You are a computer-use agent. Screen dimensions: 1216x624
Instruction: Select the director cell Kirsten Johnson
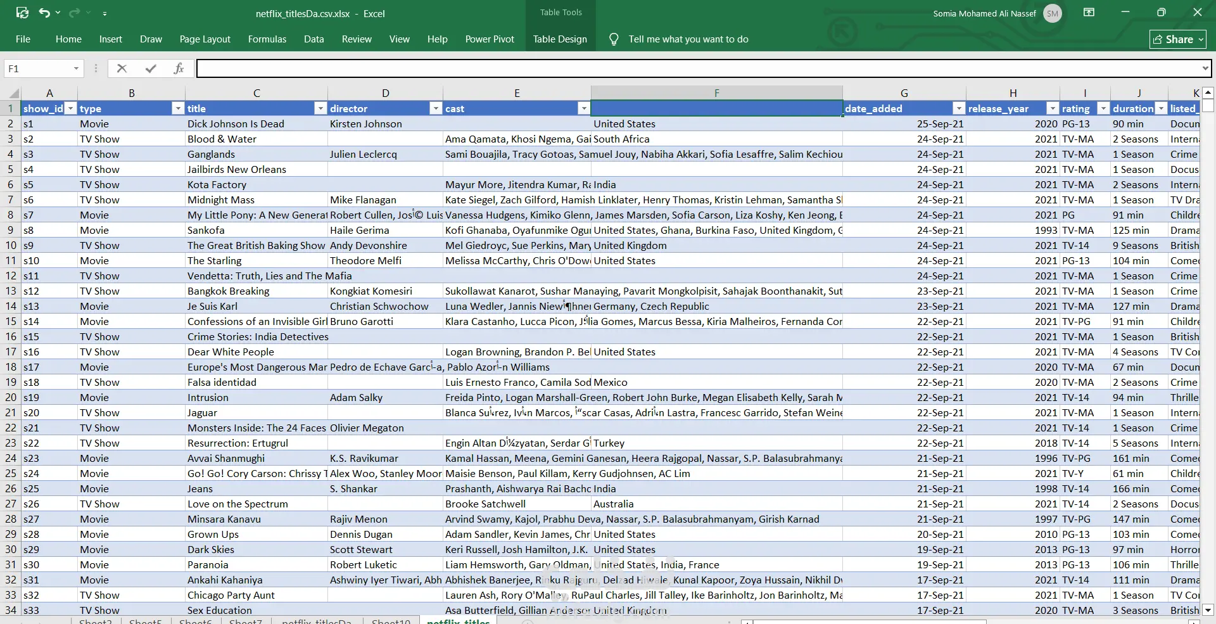click(385, 124)
